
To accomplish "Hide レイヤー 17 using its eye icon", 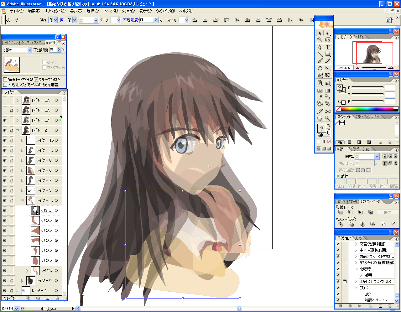I will coord(5,120).
